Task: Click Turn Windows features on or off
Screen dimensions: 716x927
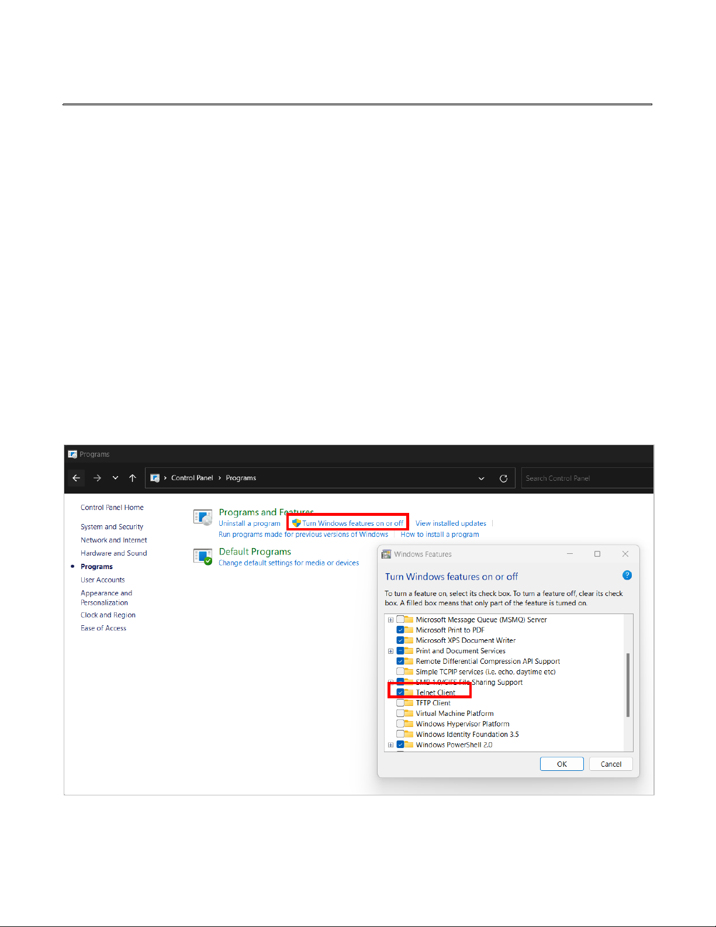Action: (x=352, y=523)
